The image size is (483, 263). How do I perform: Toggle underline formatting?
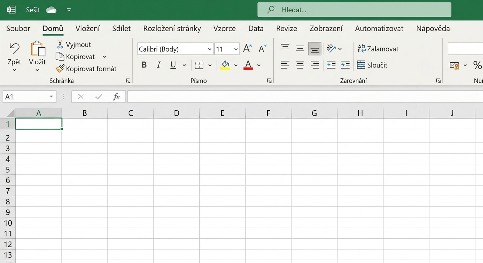click(x=173, y=65)
